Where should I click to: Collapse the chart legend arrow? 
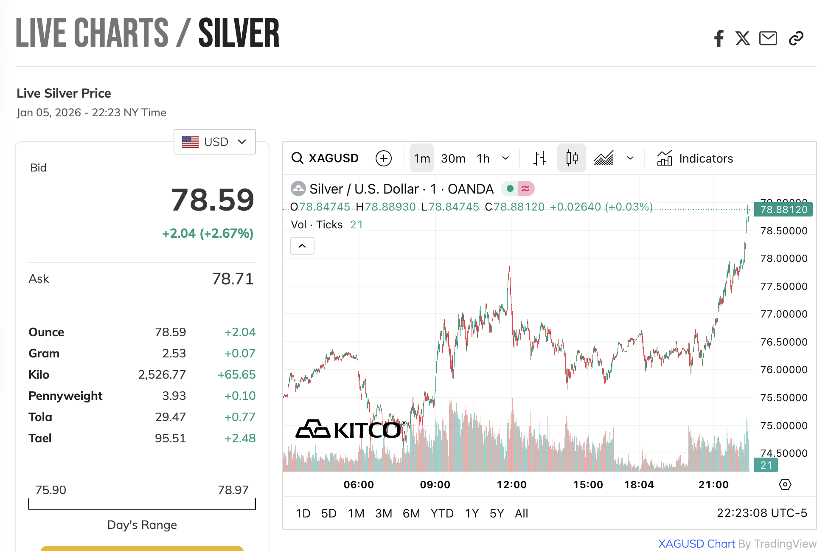pyautogui.click(x=302, y=246)
